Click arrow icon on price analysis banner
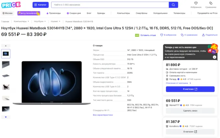 pos(214,57)
